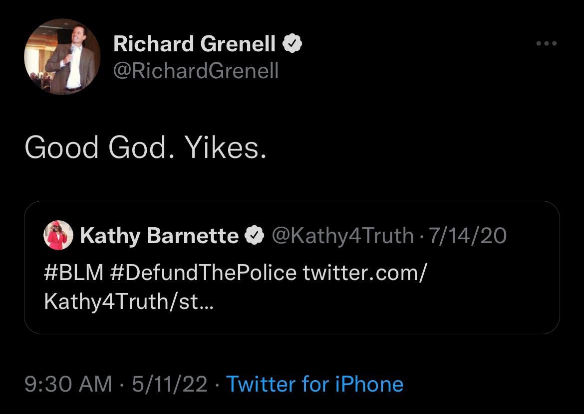
Task: Open the three-dot more options menu
Action: [x=546, y=44]
